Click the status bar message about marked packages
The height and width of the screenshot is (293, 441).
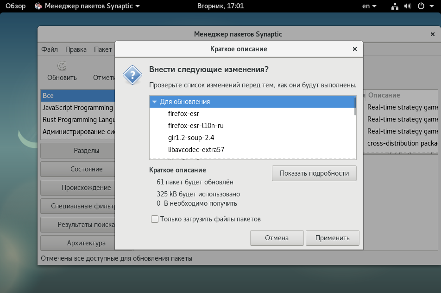[116, 258]
